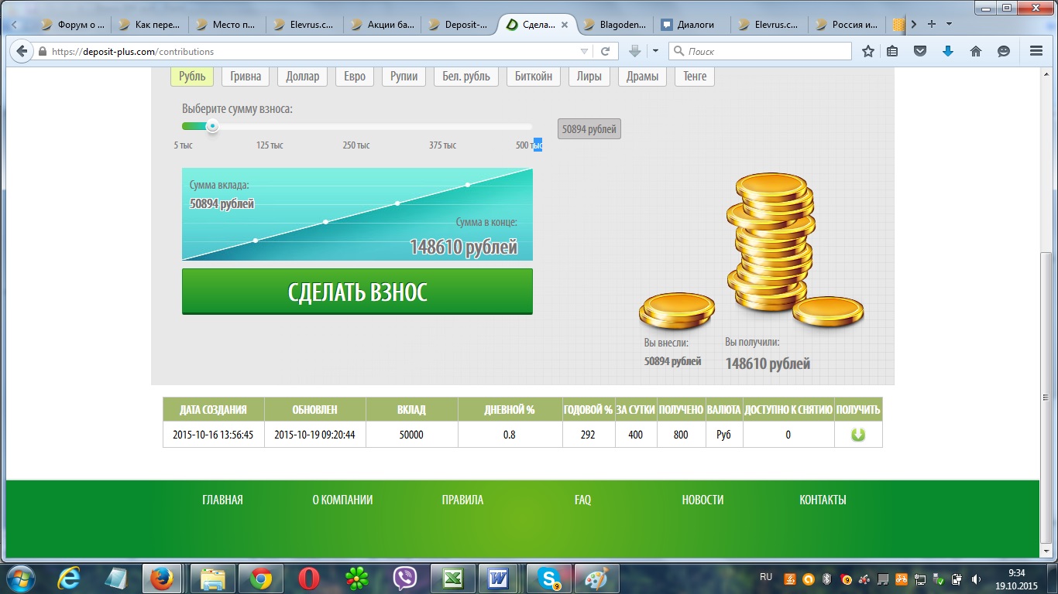Launch Opera from the taskbar
This screenshot has width=1058, height=594.
coord(309,578)
